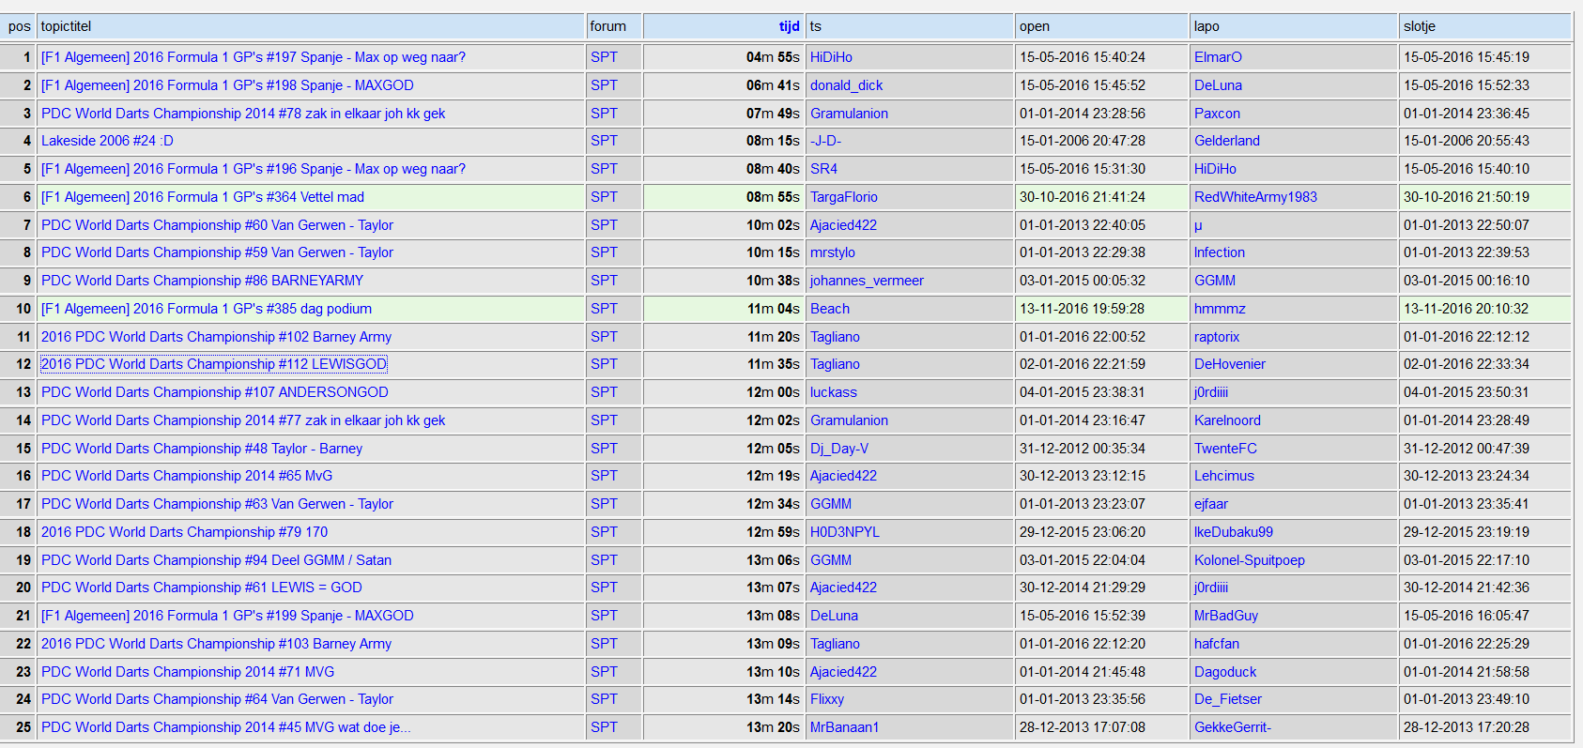
Task: Open PDC Darts #86 BARNEYARMY topic
Action: pyautogui.click(x=202, y=281)
